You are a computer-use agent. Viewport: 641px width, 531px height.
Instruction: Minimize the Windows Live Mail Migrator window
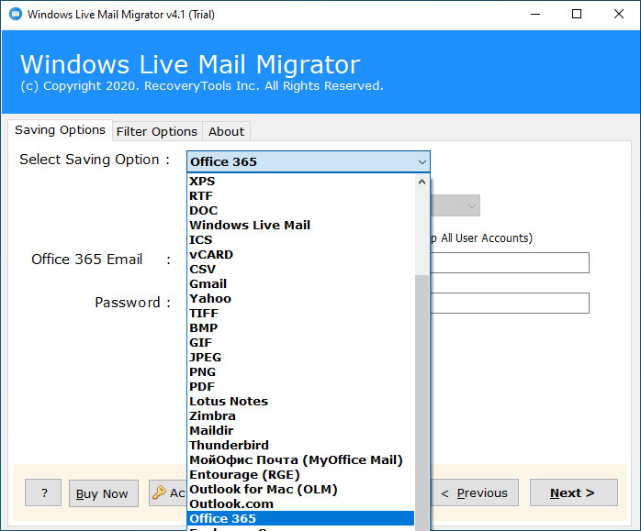(x=535, y=15)
